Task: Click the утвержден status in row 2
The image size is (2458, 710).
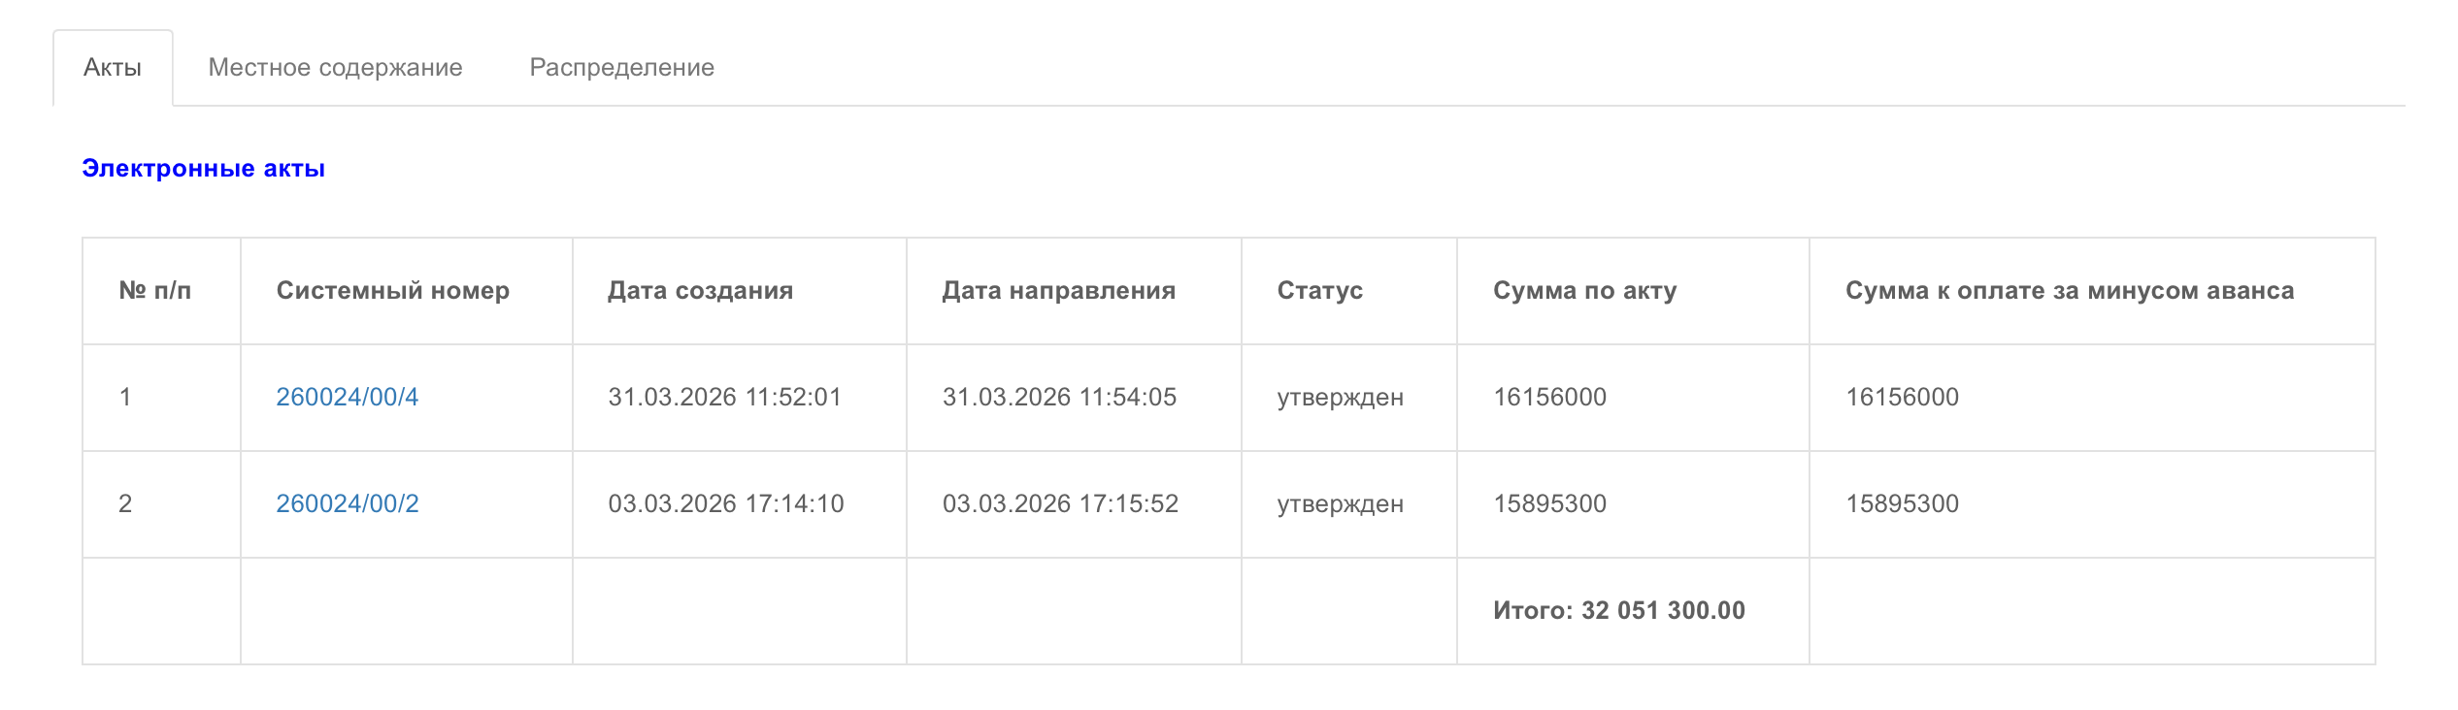Action: (1340, 504)
